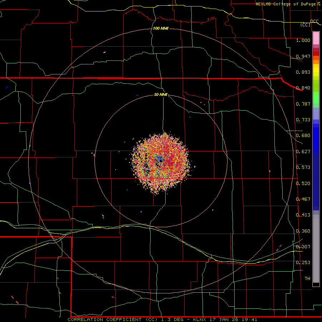This screenshot has width=322, height=322.
Task: Click the 0.573 scale value
Action: (303, 167)
